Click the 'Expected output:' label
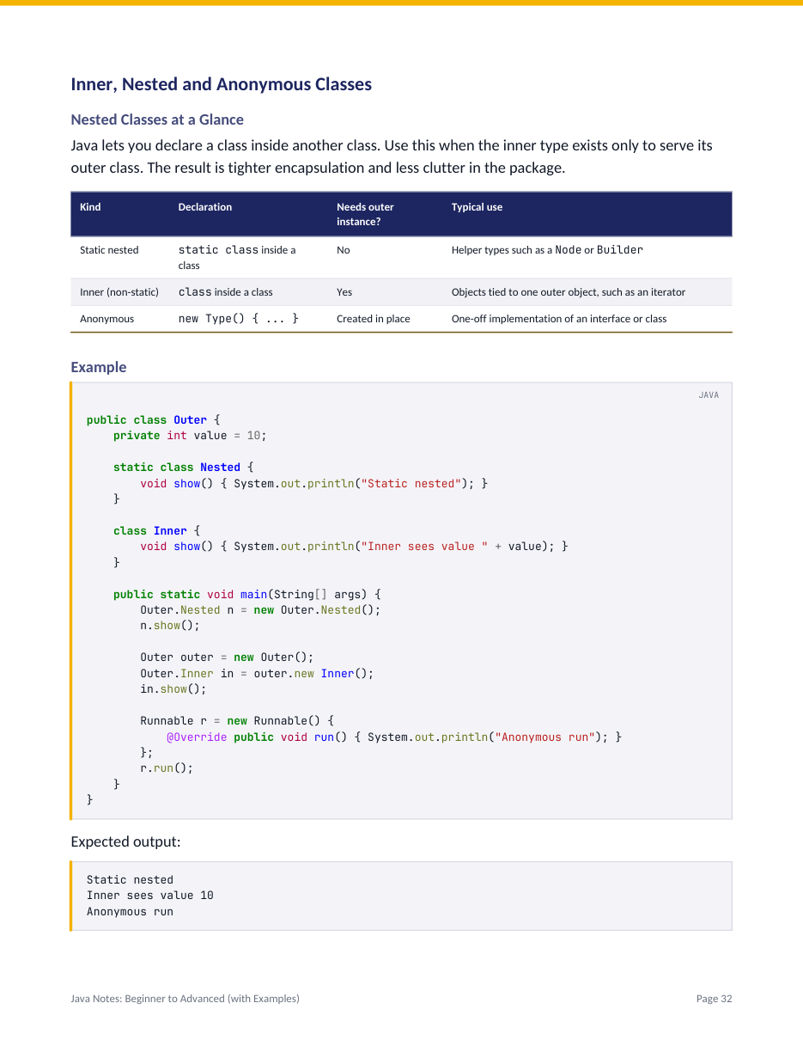 pyautogui.click(x=125, y=841)
